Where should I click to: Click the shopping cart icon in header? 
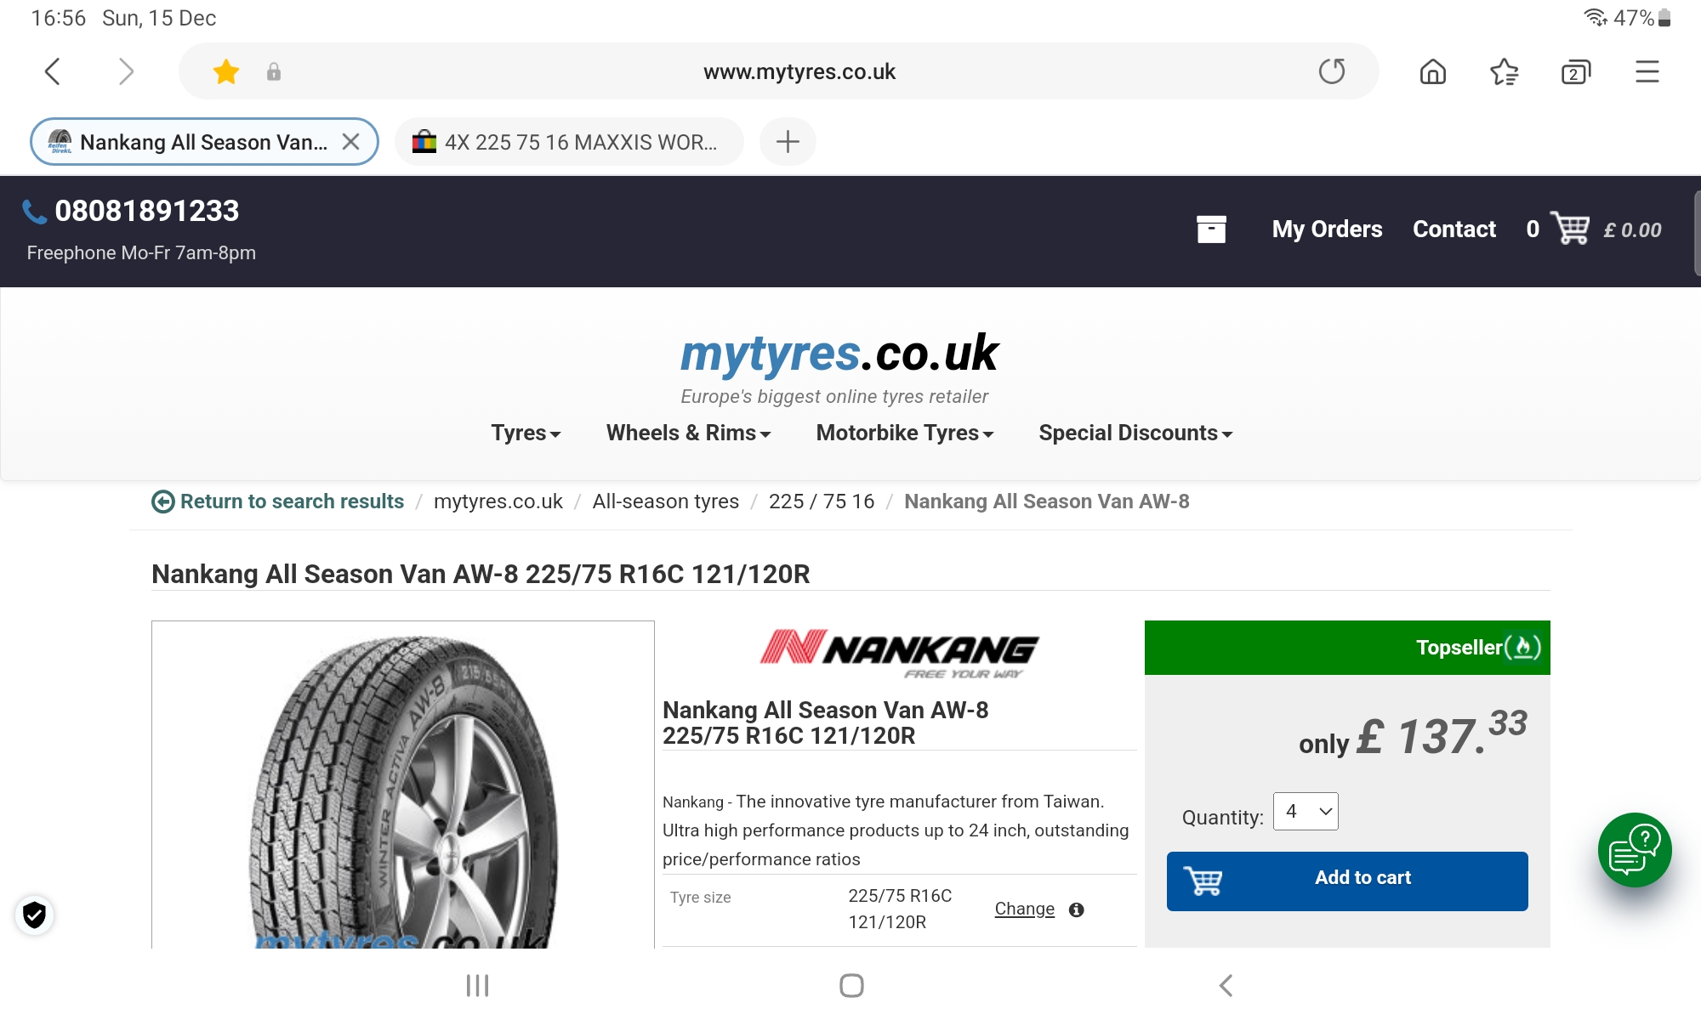pyautogui.click(x=1570, y=229)
